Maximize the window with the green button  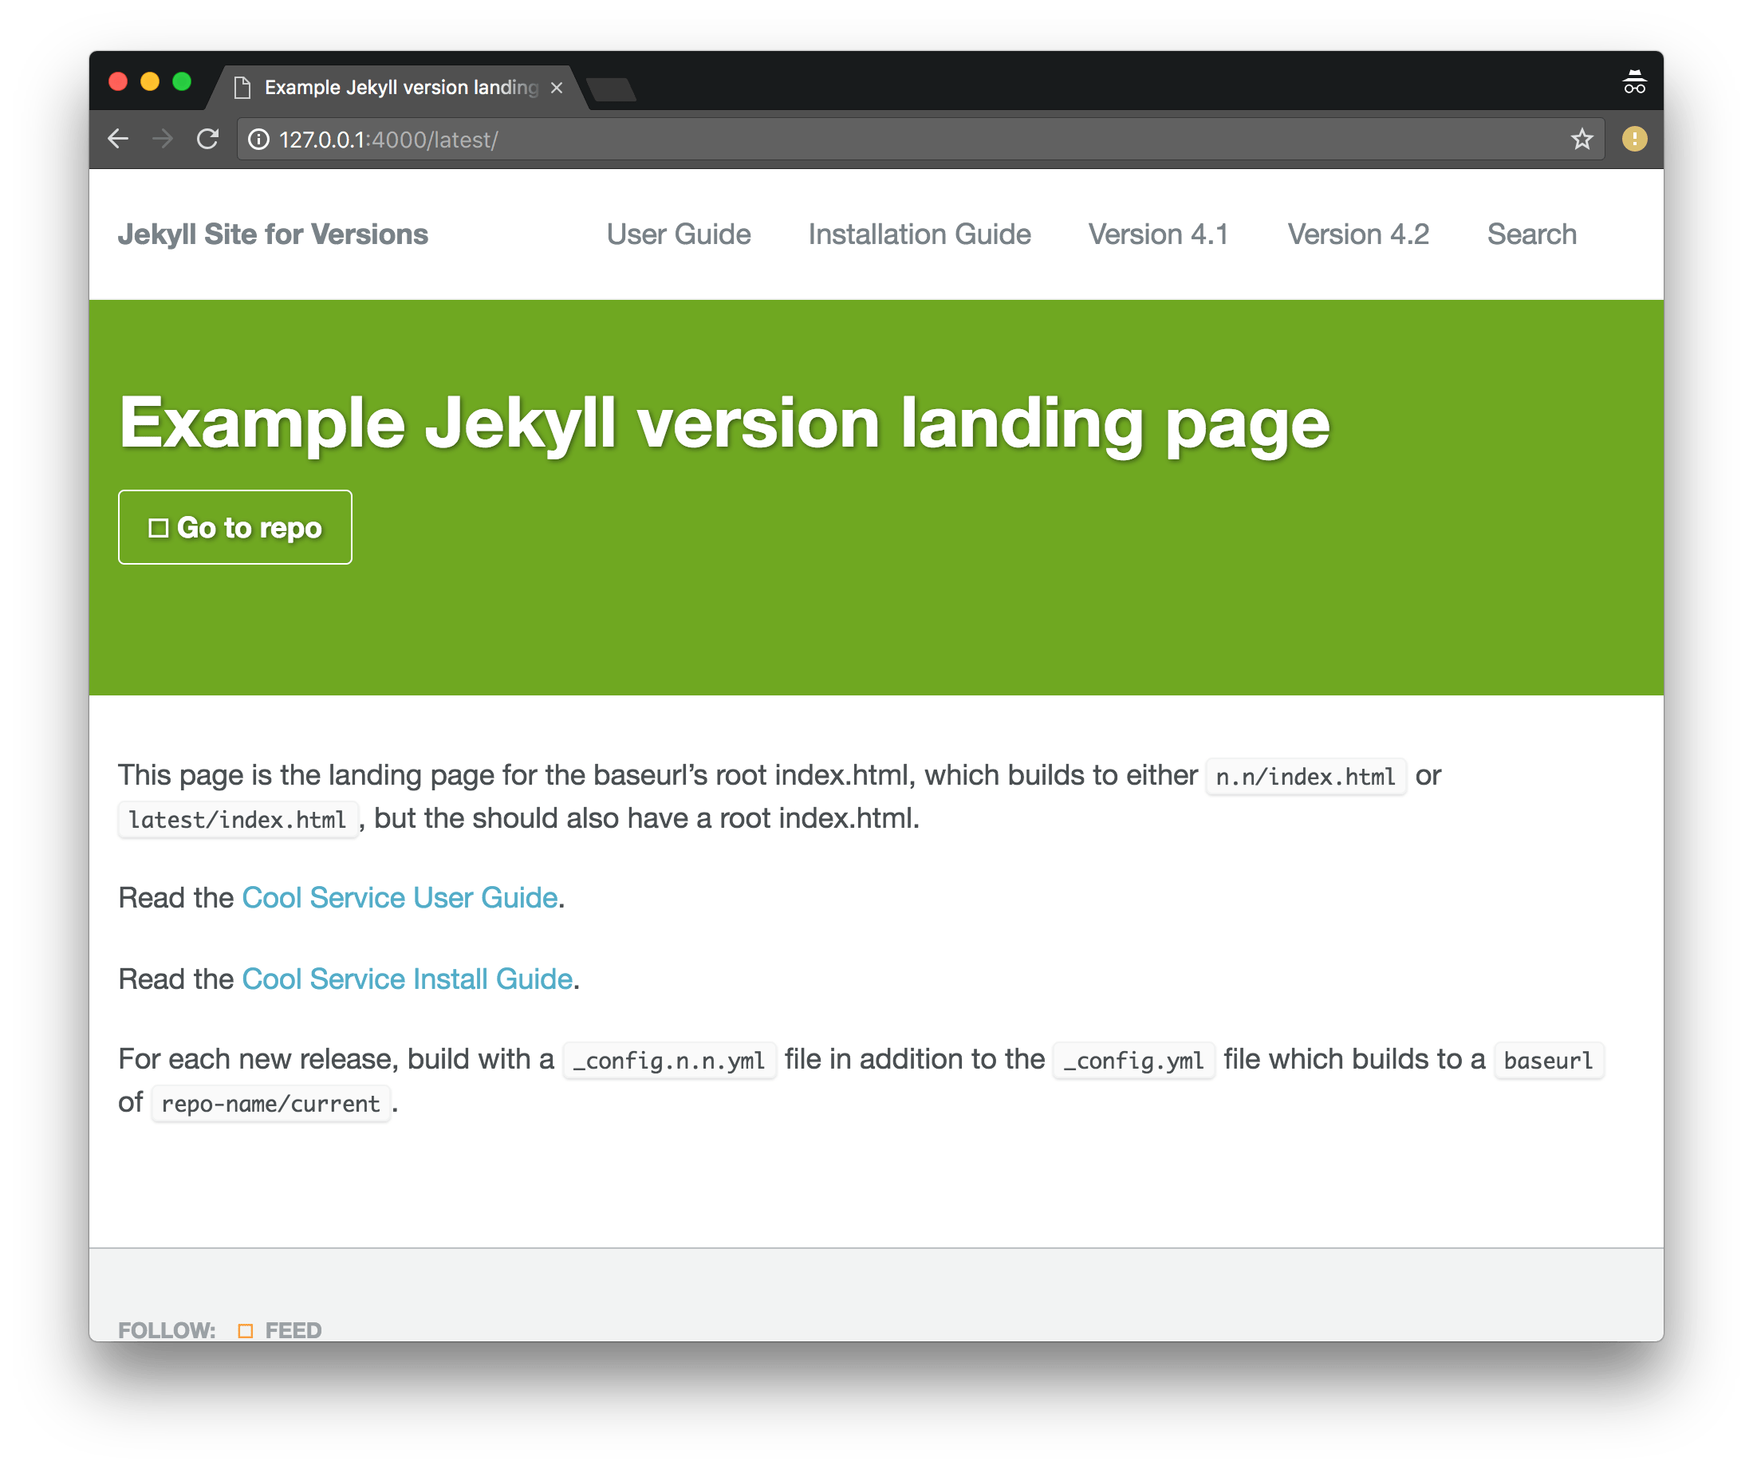coord(182,81)
